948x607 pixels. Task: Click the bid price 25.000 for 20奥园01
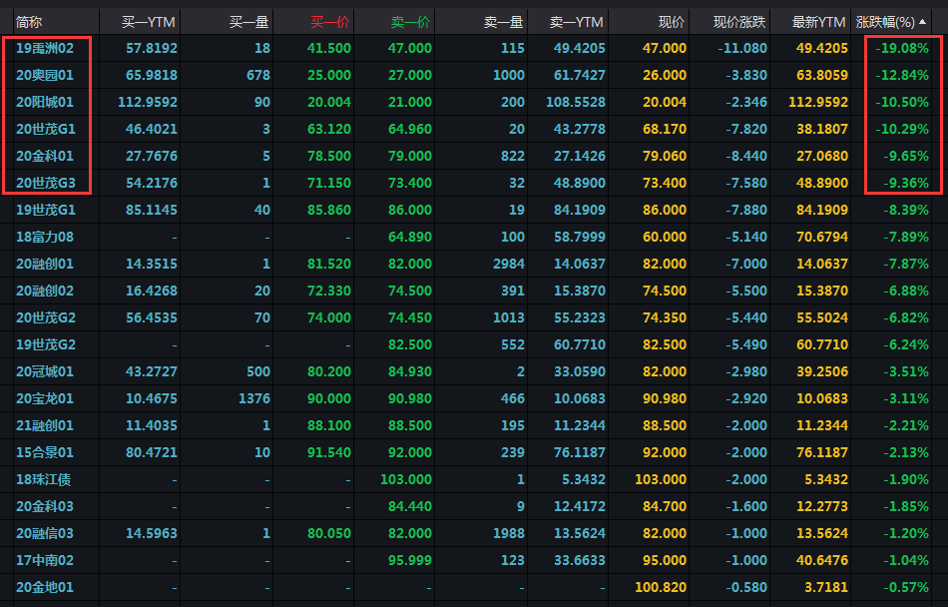(329, 75)
